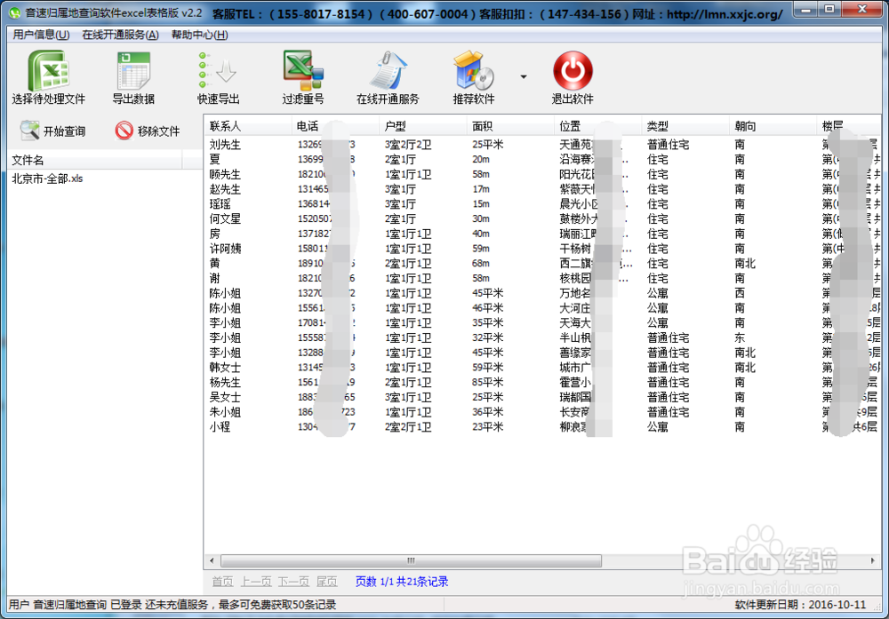Click the app icon in title bar
This screenshot has height=619, width=889.
(14, 12)
